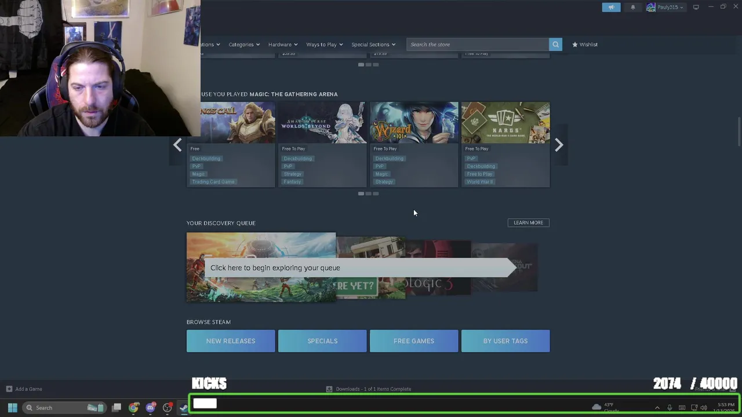
Task: Open the notifications bell
Action: click(x=632, y=7)
